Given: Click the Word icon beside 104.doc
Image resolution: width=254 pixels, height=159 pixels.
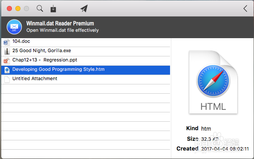Looking at the screenshot, I should (x=6, y=42).
